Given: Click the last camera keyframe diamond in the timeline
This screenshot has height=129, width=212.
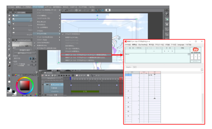Looking at the screenshot, I should tap(117, 85).
